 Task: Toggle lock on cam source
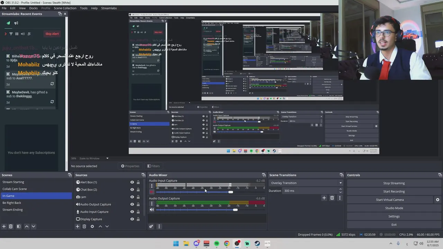(138, 197)
